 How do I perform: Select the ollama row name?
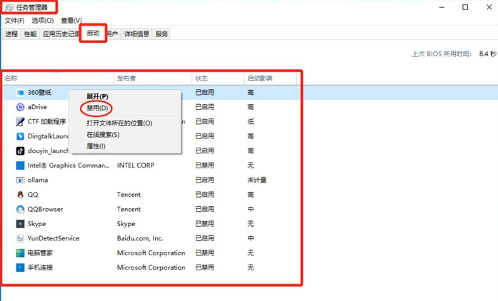click(x=38, y=180)
